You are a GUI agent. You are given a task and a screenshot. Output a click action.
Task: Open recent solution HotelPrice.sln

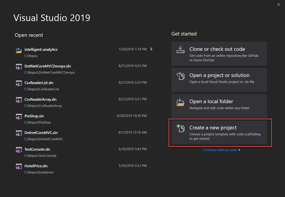click(x=84, y=169)
